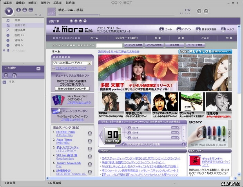This screenshot has height=187, width=243.
Task: Search by アルバム名検索 button
Action: pos(154,45)
